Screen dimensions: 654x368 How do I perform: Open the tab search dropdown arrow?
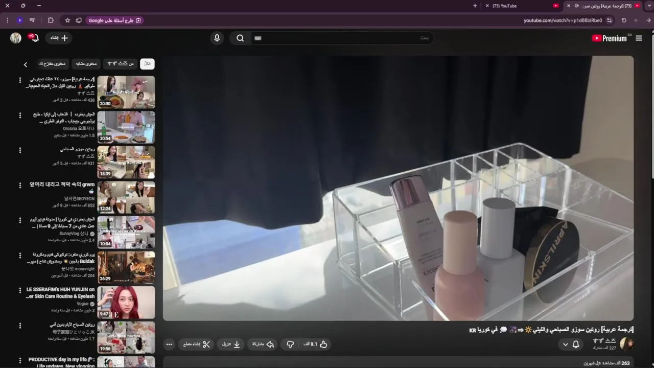(649, 6)
